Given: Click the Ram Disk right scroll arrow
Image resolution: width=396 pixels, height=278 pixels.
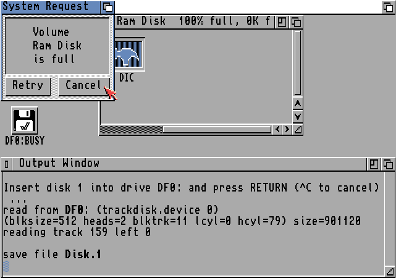Looking at the screenshot, I should (287, 130).
